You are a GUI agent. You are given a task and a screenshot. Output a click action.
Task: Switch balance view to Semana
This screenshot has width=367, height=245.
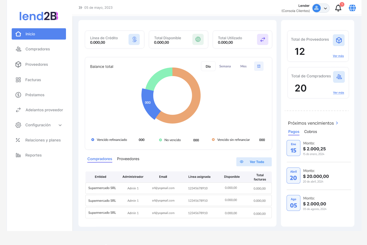click(x=225, y=66)
